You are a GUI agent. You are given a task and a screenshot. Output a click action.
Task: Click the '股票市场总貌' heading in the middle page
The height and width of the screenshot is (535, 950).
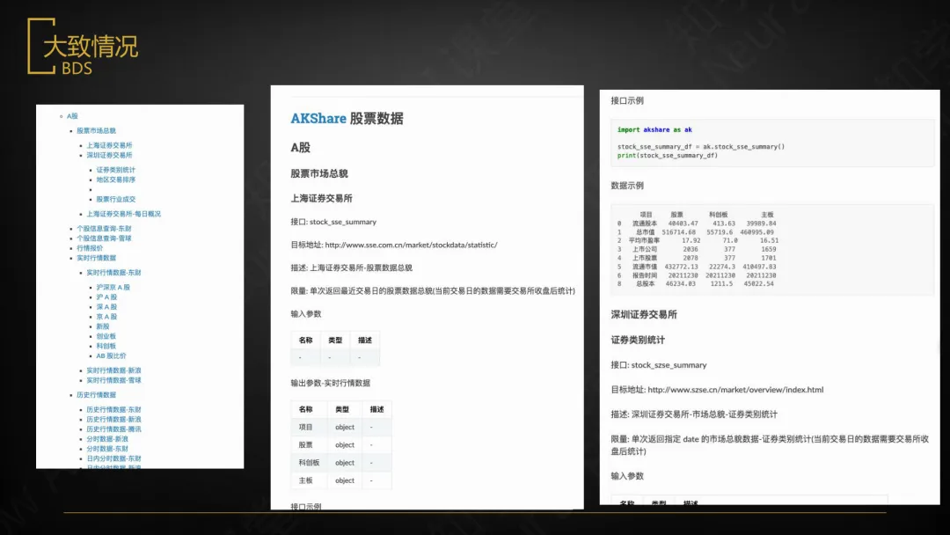tap(319, 174)
